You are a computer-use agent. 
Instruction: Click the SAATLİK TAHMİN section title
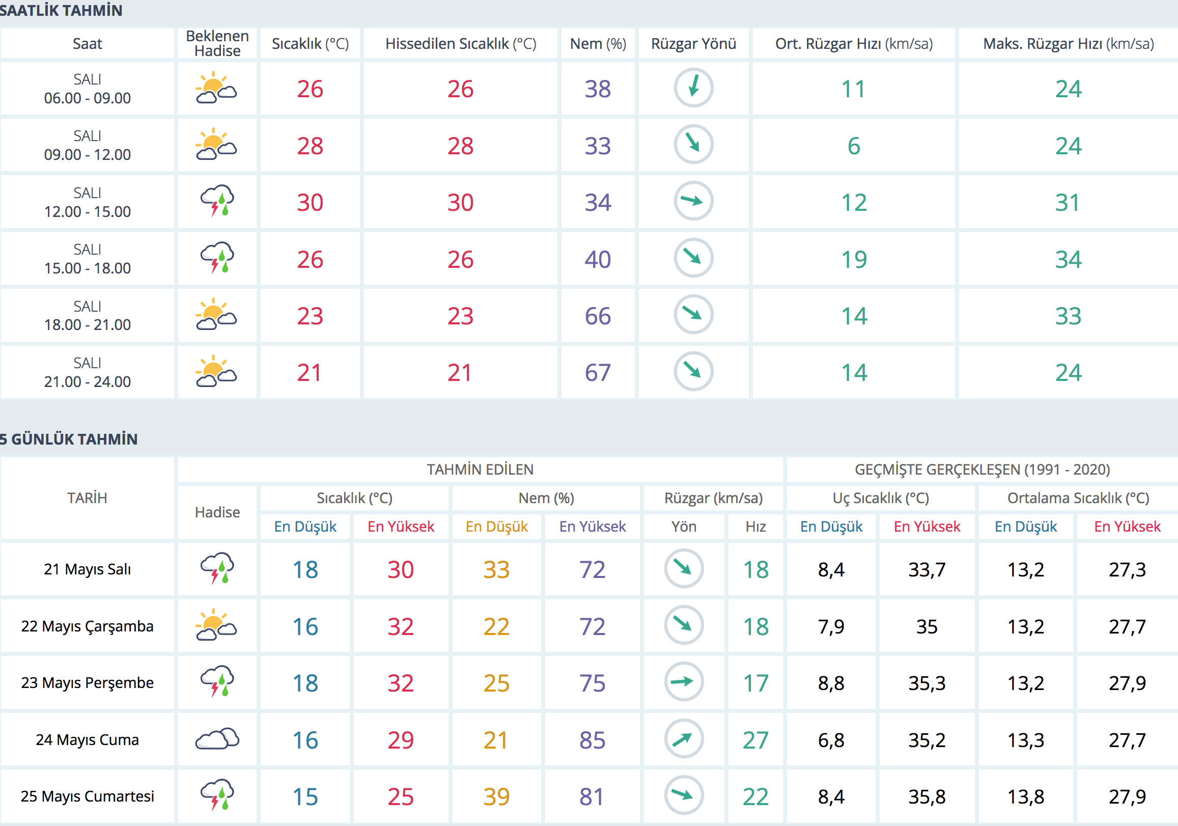coord(61,10)
